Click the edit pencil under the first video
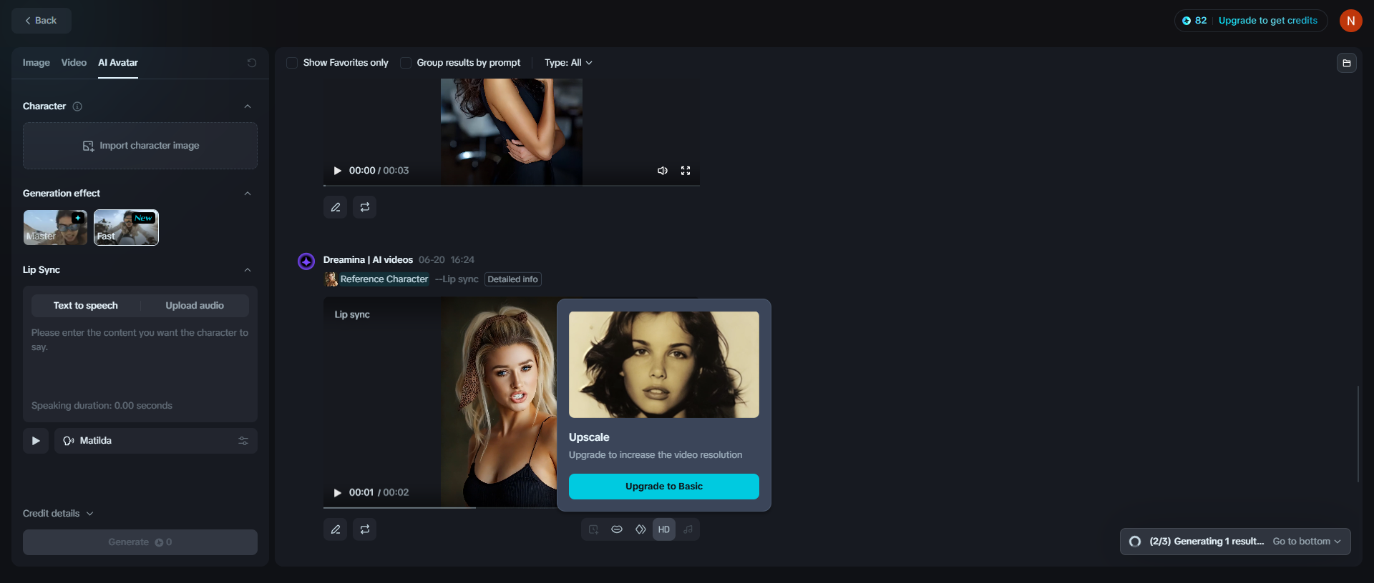This screenshot has height=583, width=1374. (x=336, y=207)
